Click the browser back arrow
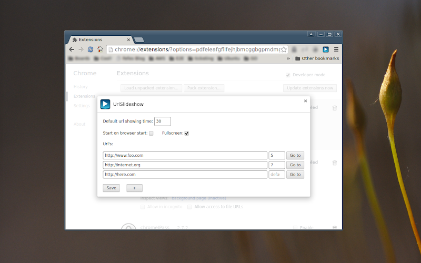This screenshot has height=263, width=421. (x=72, y=49)
